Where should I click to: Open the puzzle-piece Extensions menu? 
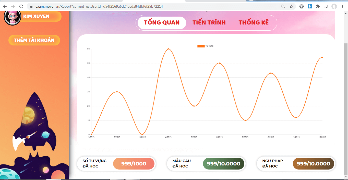(x=318, y=6)
